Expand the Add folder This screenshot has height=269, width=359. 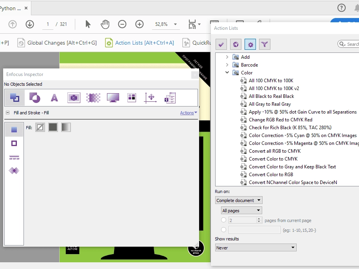point(227,57)
